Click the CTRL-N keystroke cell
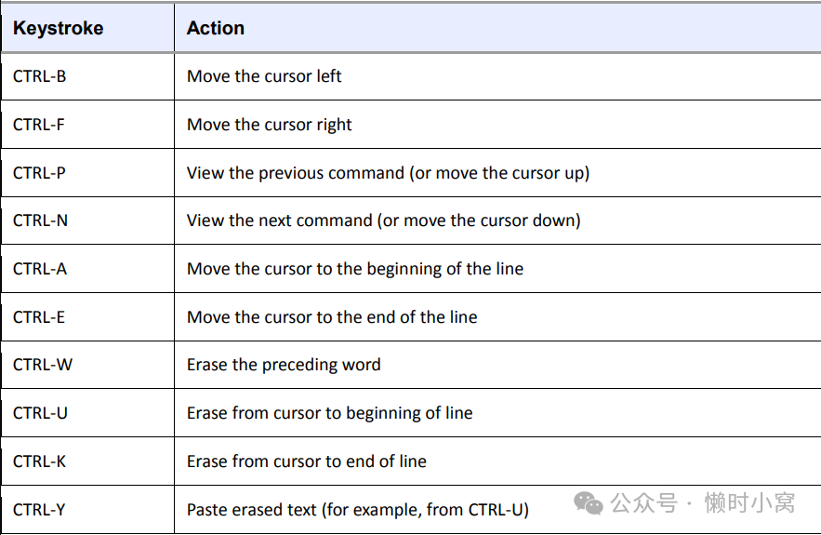This screenshot has width=821, height=535. tap(40, 221)
